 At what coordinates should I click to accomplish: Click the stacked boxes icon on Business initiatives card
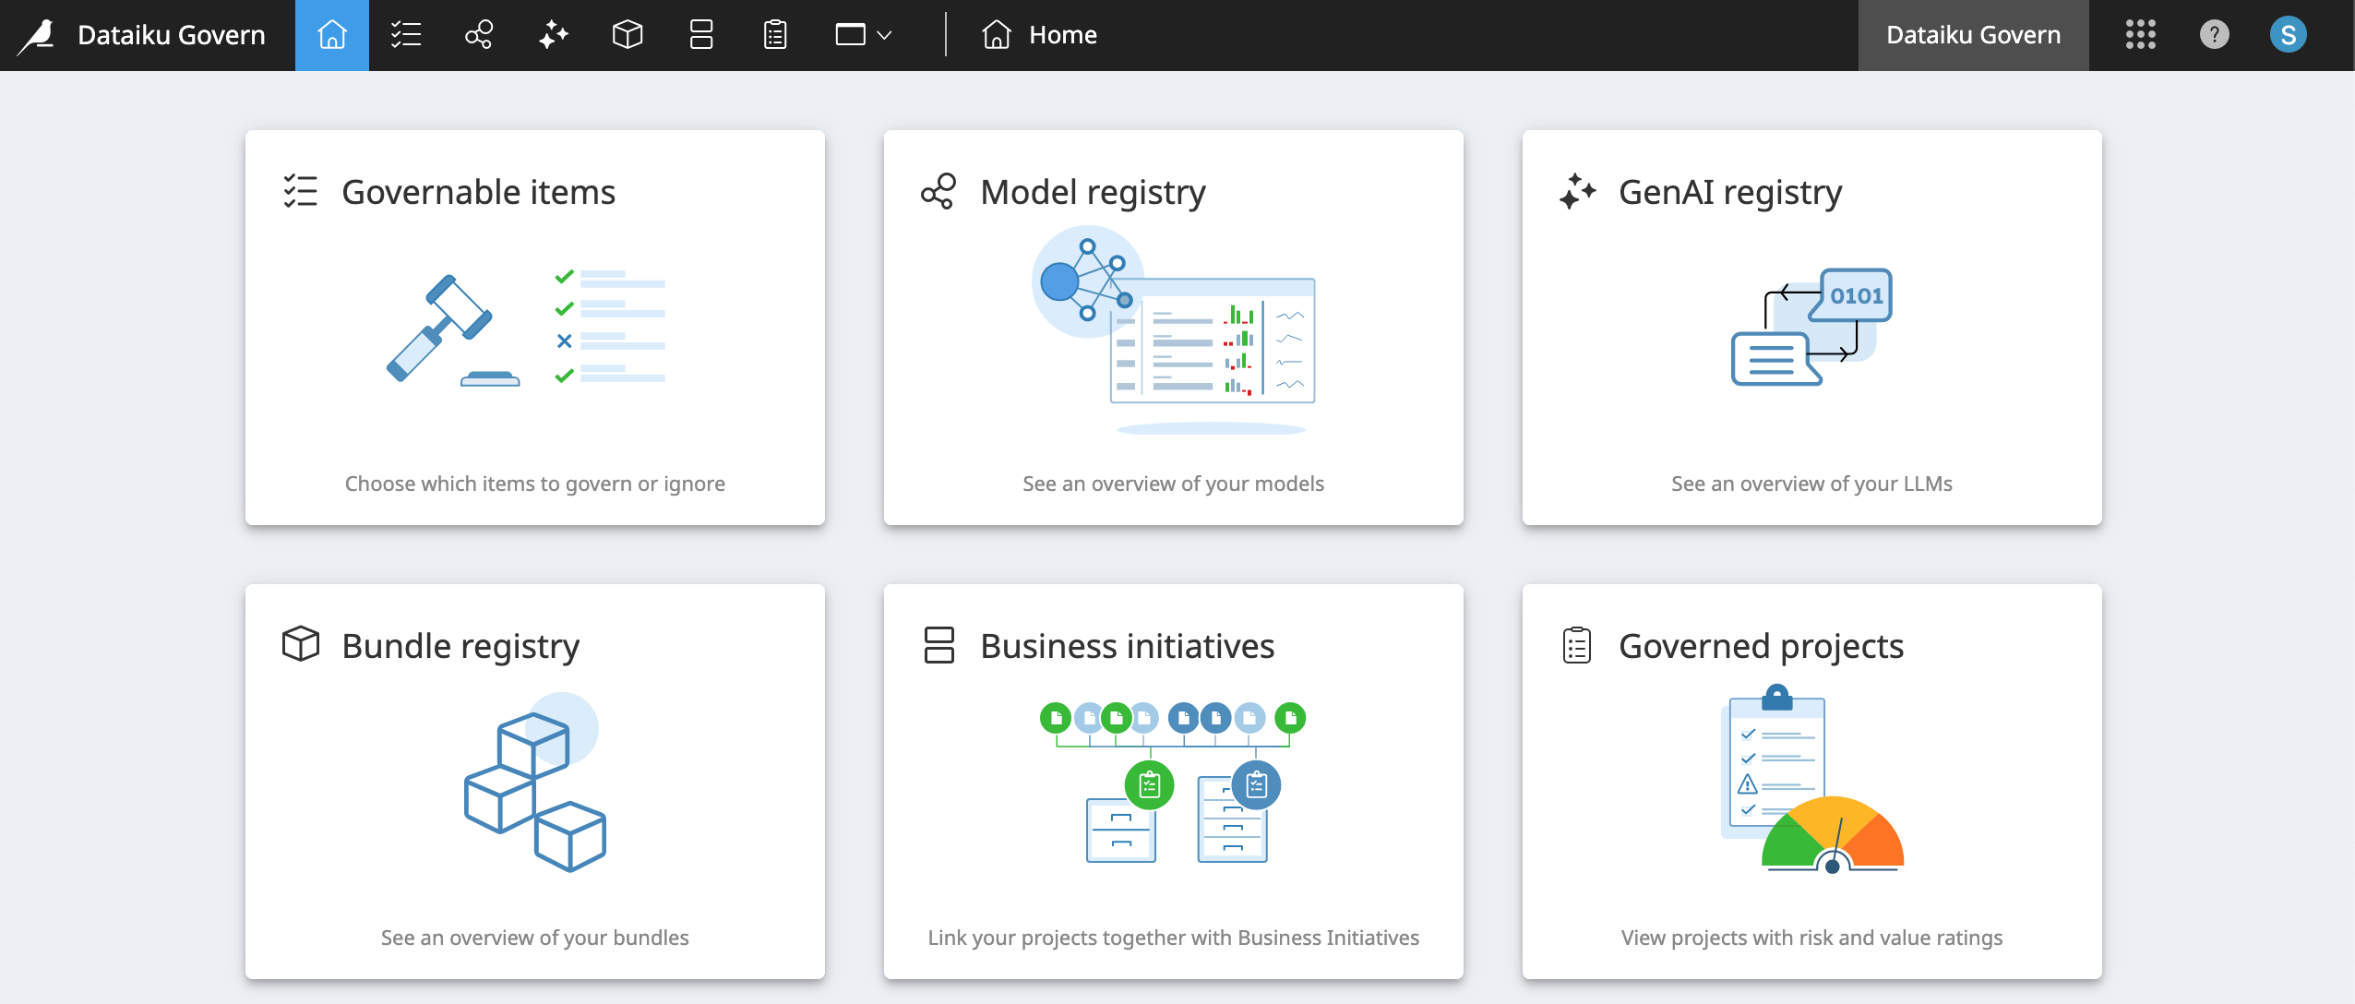(x=939, y=645)
